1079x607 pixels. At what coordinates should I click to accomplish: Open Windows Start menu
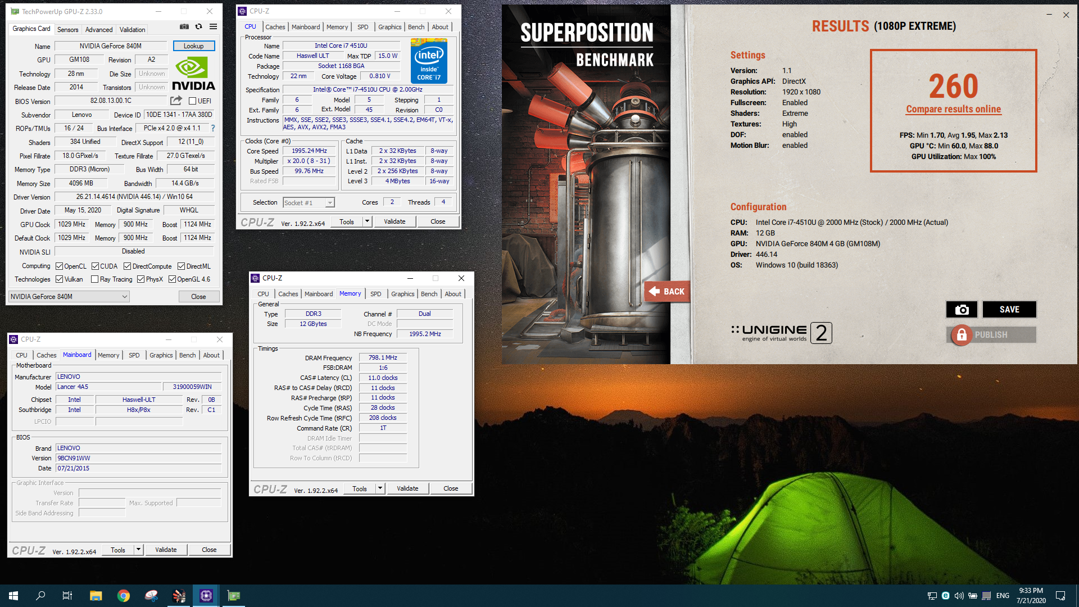coord(13,596)
